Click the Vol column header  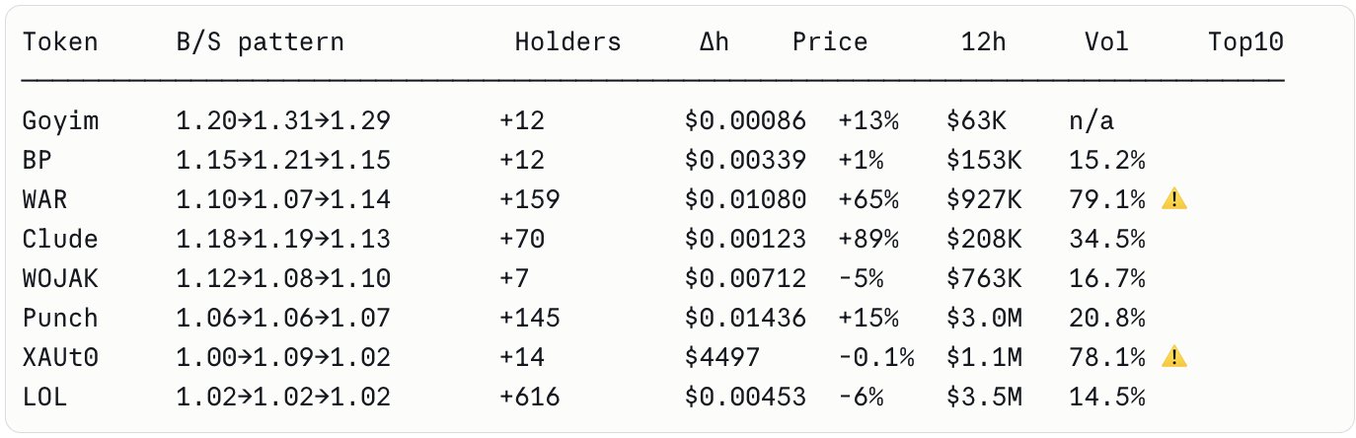tap(1106, 42)
